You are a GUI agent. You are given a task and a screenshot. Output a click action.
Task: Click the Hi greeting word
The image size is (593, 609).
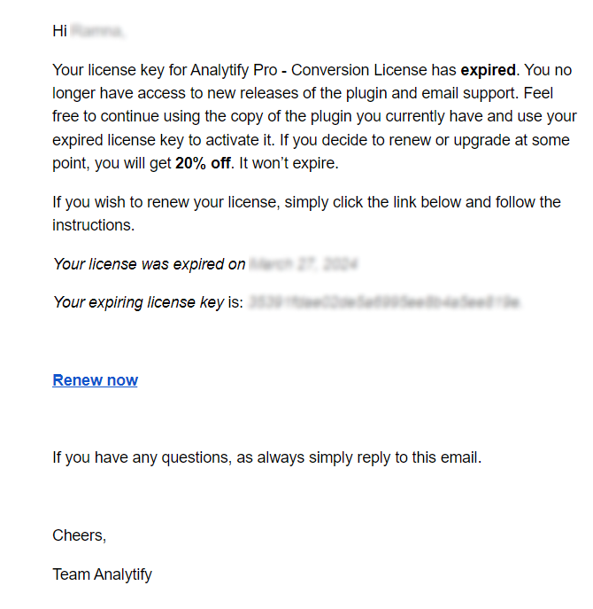(59, 31)
